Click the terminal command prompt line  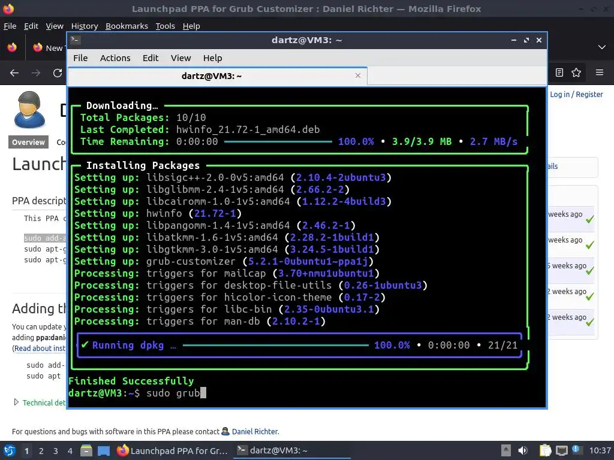pyautogui.click(x=137, y=393)
